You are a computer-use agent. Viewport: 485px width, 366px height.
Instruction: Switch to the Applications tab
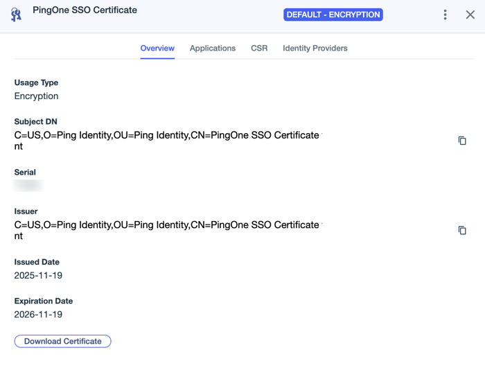pos(213,49)
